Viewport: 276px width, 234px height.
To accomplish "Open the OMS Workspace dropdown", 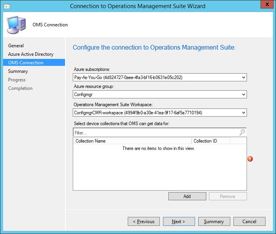I will click(x=159, y=113).
